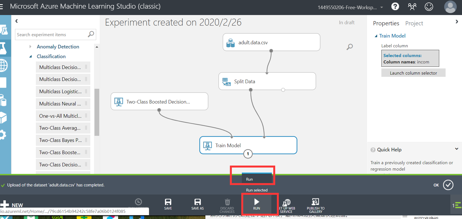The height and width of the screenshot is (219, 462).
Task: Choose Run selected from the popup menu
Action: (257, 190)
